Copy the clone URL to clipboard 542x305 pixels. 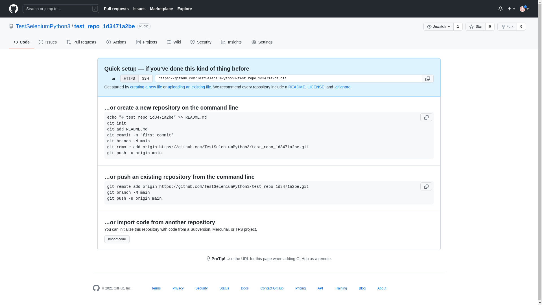428,79
